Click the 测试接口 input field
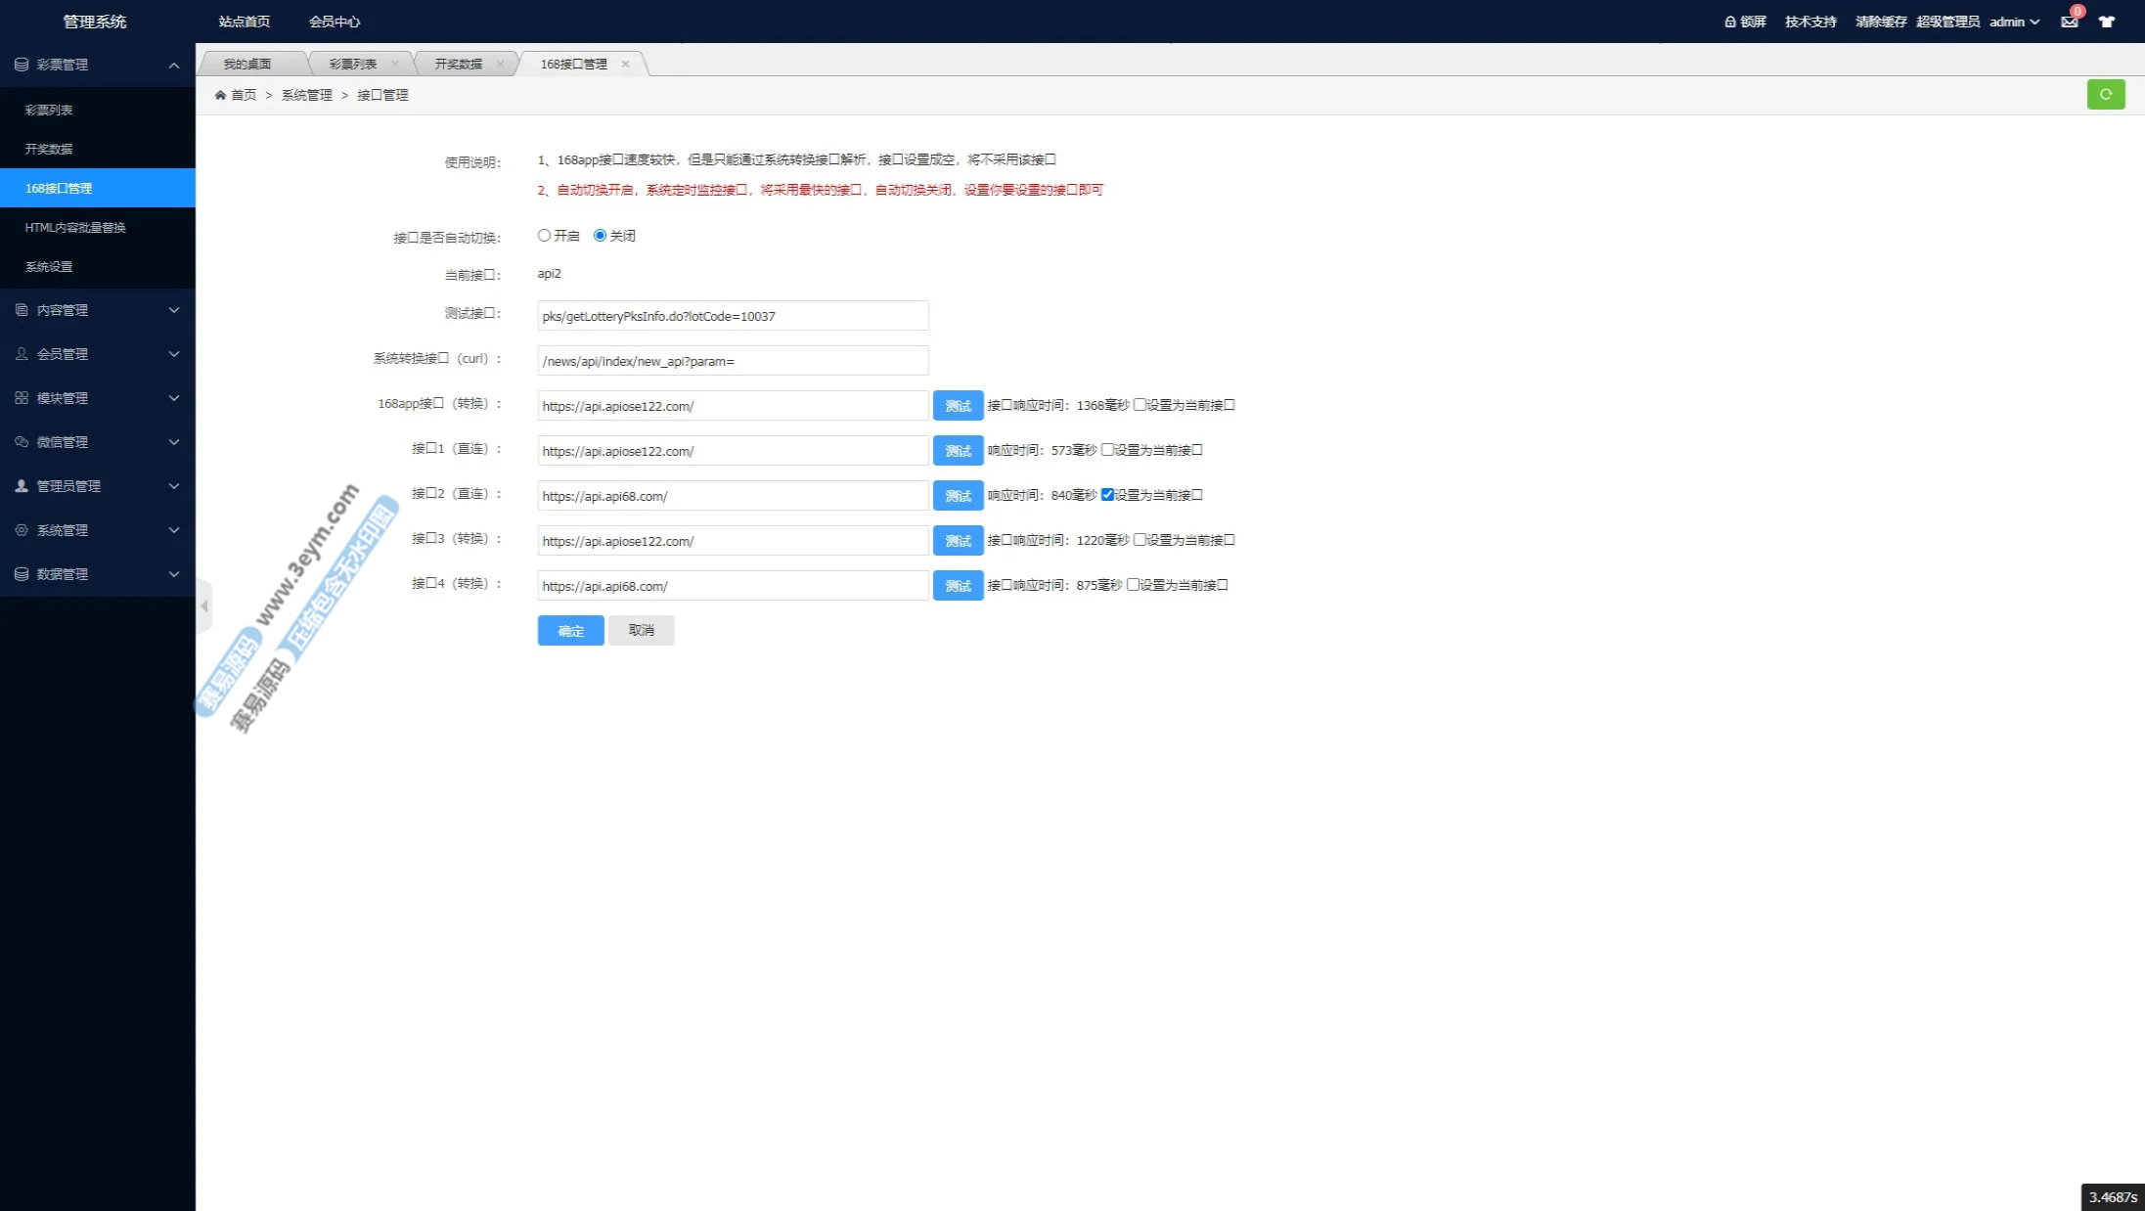The height and width of the screenshot is (1211, 2145). pos(732,316)
